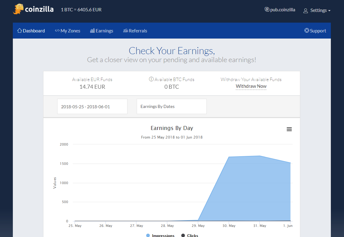Open the Referrals menu item

[135, 31]
